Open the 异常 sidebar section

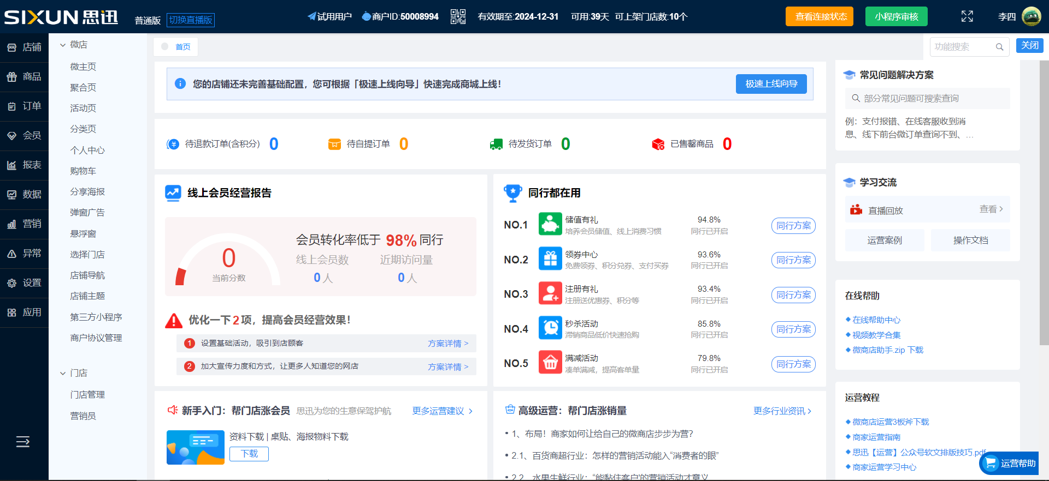pos(24,254)
